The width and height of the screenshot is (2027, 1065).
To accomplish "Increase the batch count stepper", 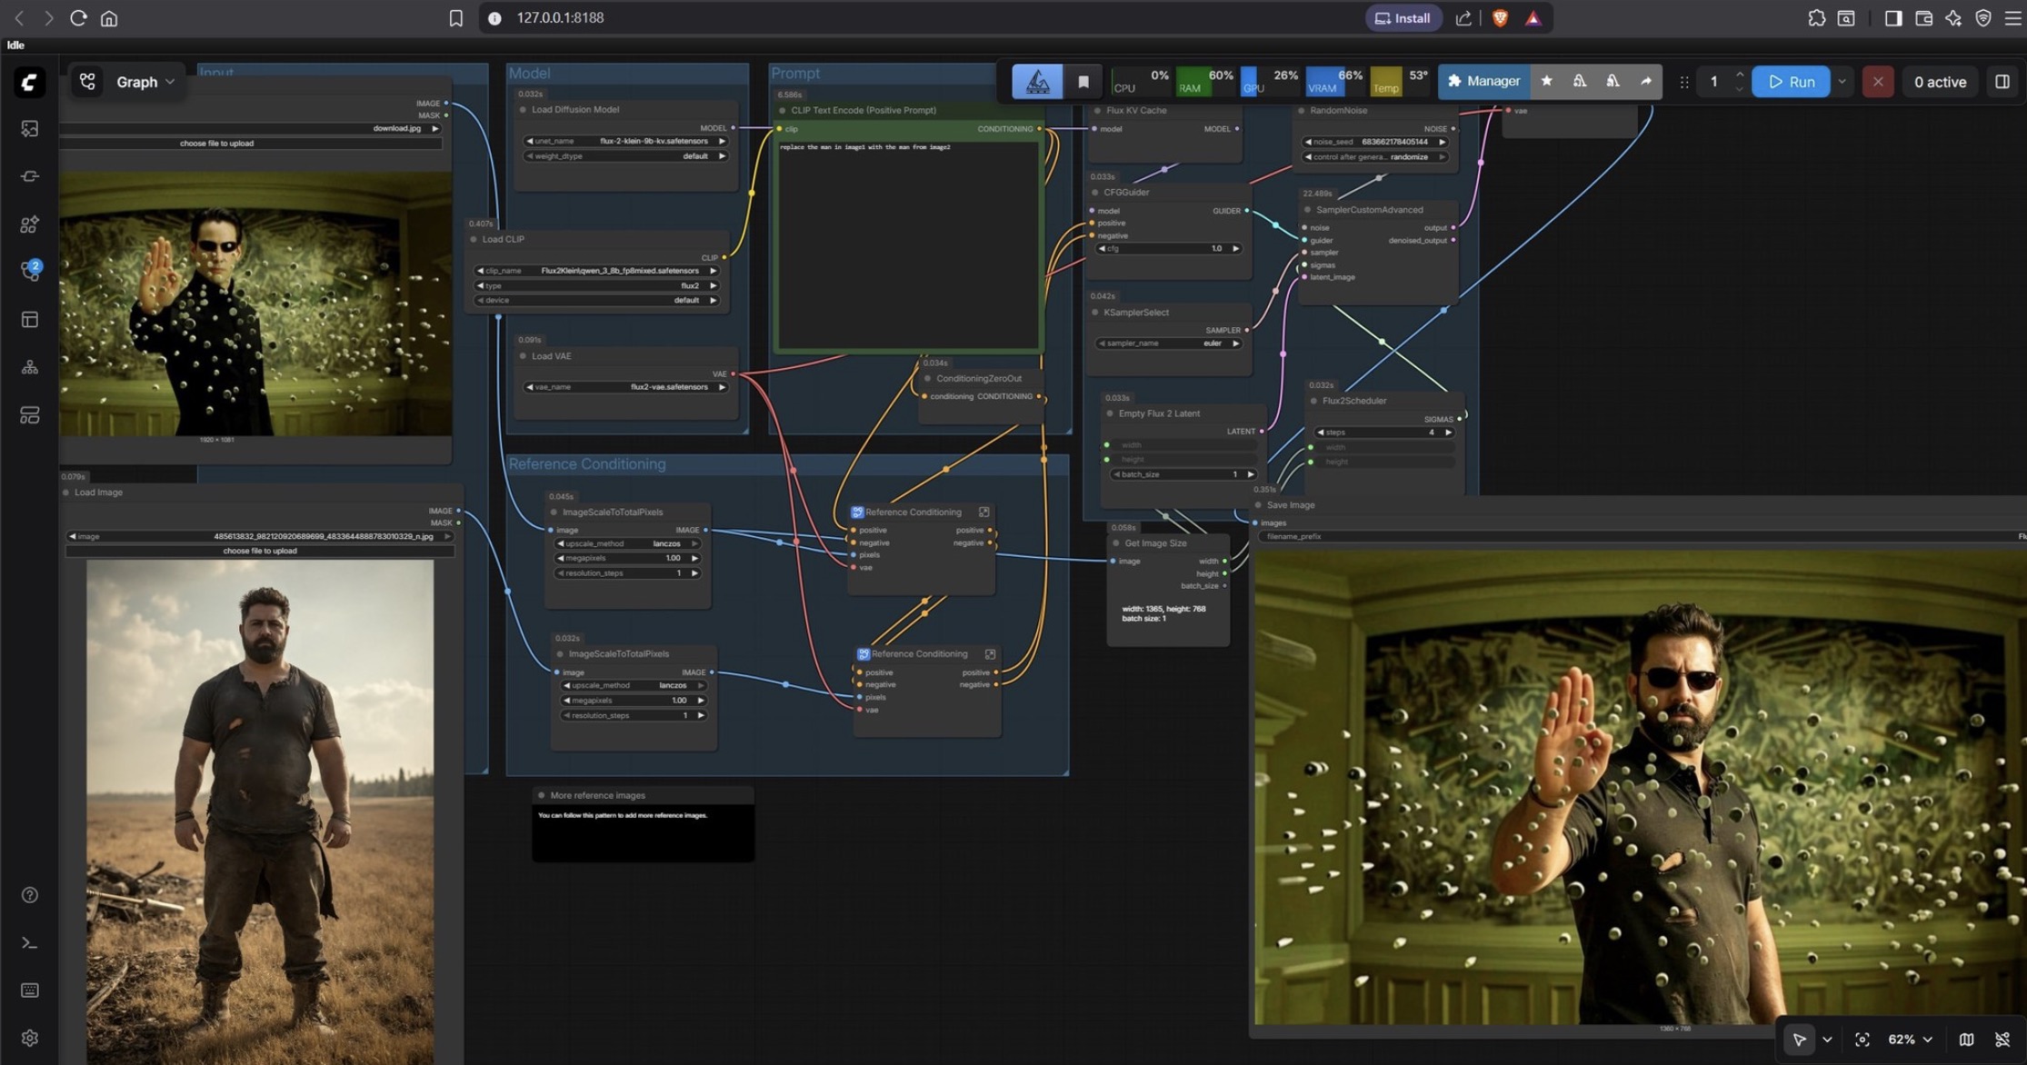I will pos(1739,75).
